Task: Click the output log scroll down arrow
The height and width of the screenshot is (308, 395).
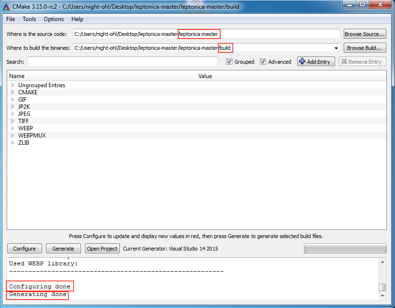Action: (383, 296)
